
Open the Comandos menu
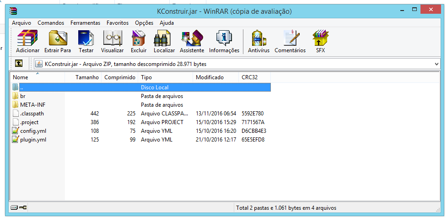(x=51, y=23)
